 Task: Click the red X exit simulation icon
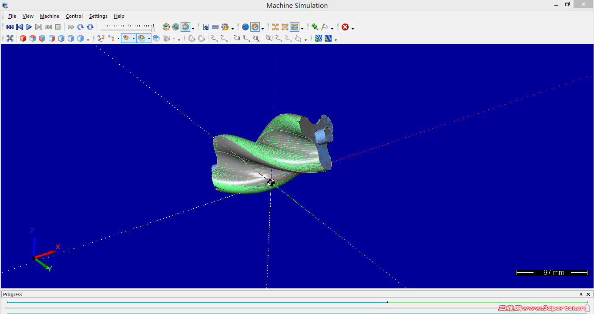[345, 27]
